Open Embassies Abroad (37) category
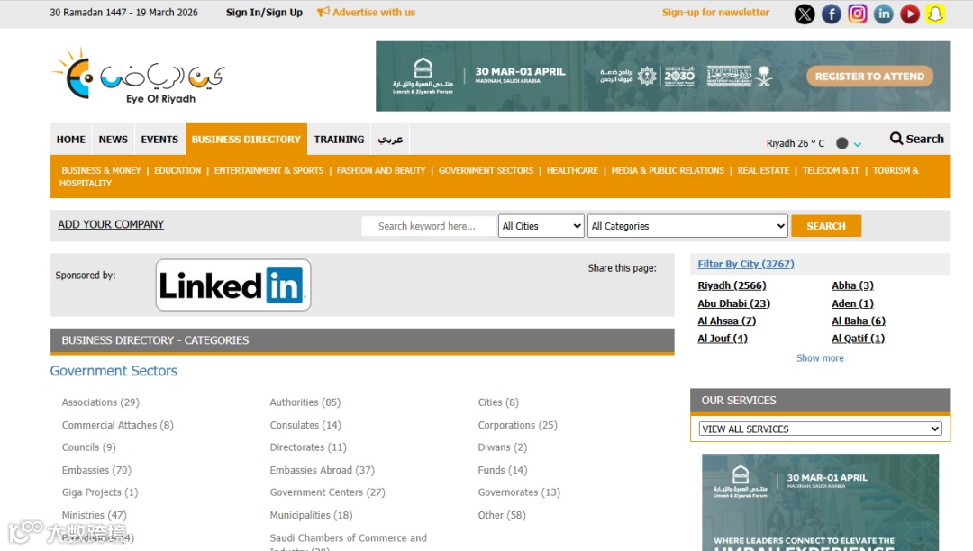973x551 pixels. [x=322, y=471]
